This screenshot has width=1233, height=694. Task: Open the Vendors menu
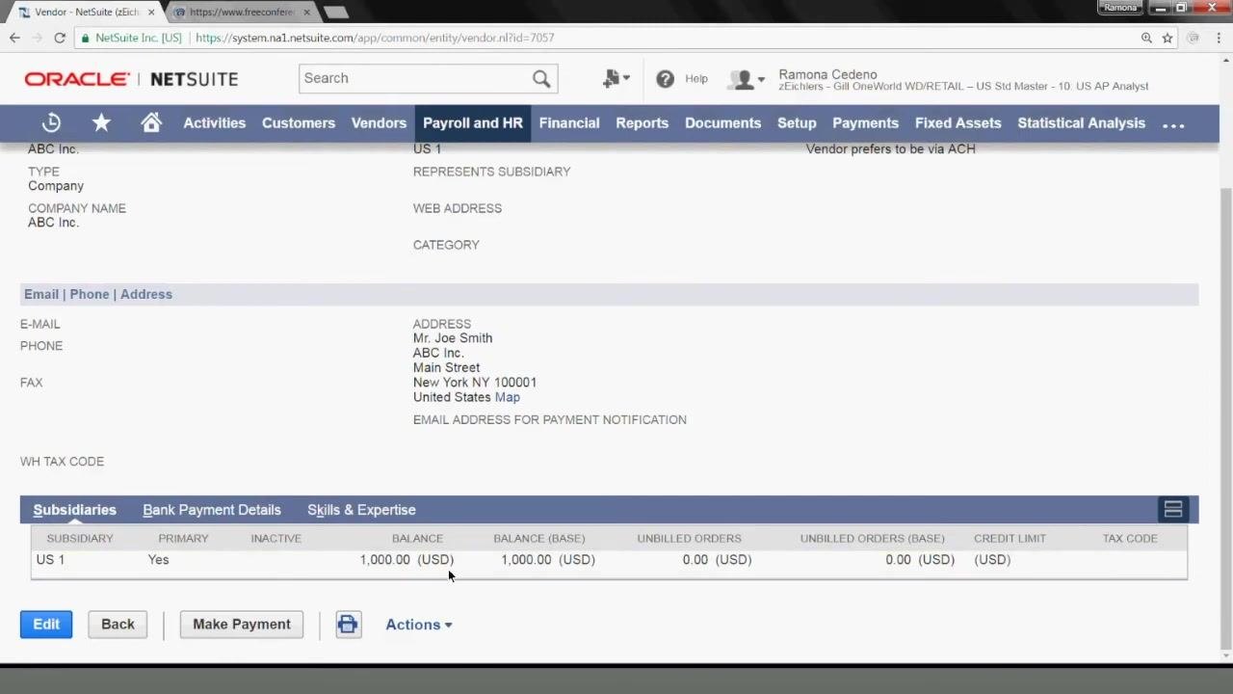pos(380,123)
